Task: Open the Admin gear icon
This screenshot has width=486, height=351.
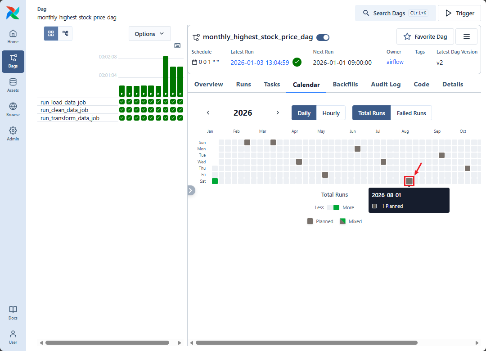Action: [13, 134]
